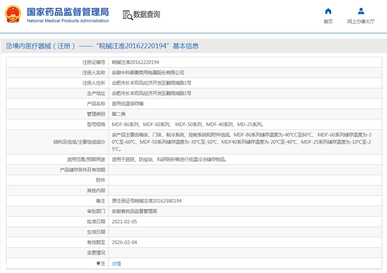Viewport: 387px width, 273px height.
Task: Click 国家药品监督管理局 site title
Action: point(68,12)
